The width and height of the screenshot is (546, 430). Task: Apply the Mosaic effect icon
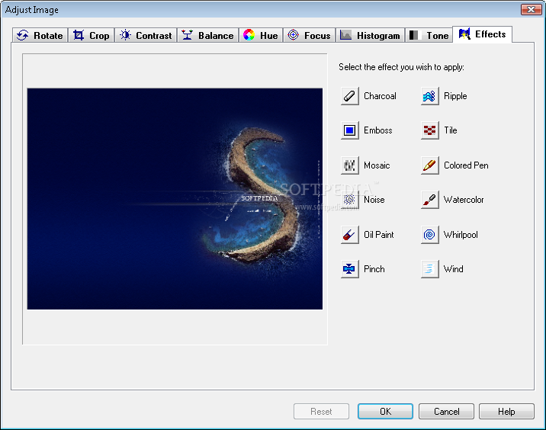click(x=349, y=165)
